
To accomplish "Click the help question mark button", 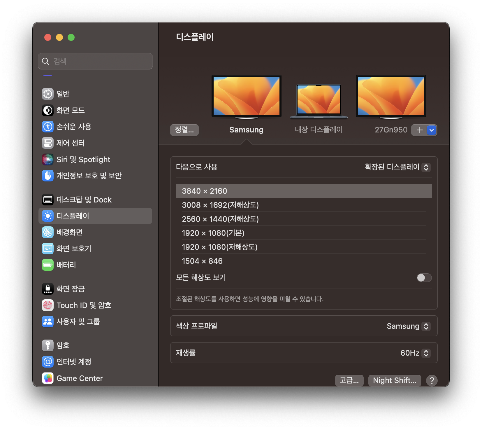I will [x=432, y=380].
